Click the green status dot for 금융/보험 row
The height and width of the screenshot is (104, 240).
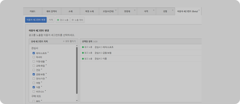point(83,53)
